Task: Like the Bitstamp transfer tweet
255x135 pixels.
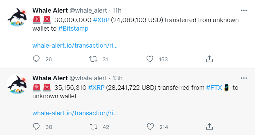Action: click(x=150, y=59)
